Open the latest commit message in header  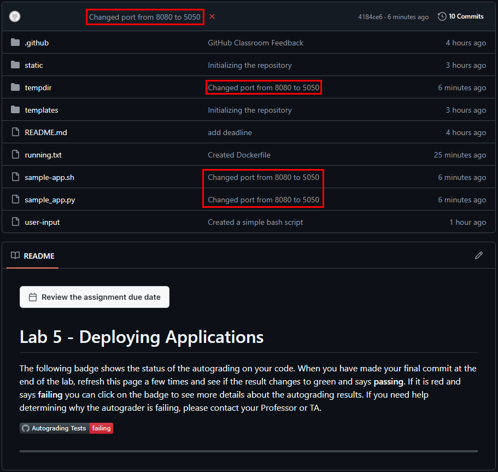click(145, 17)
